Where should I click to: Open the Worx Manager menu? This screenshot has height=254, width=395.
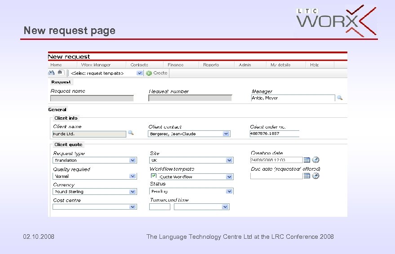point(96,65)
